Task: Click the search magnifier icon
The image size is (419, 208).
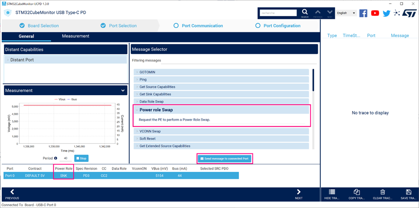Action: click(304, 12)
